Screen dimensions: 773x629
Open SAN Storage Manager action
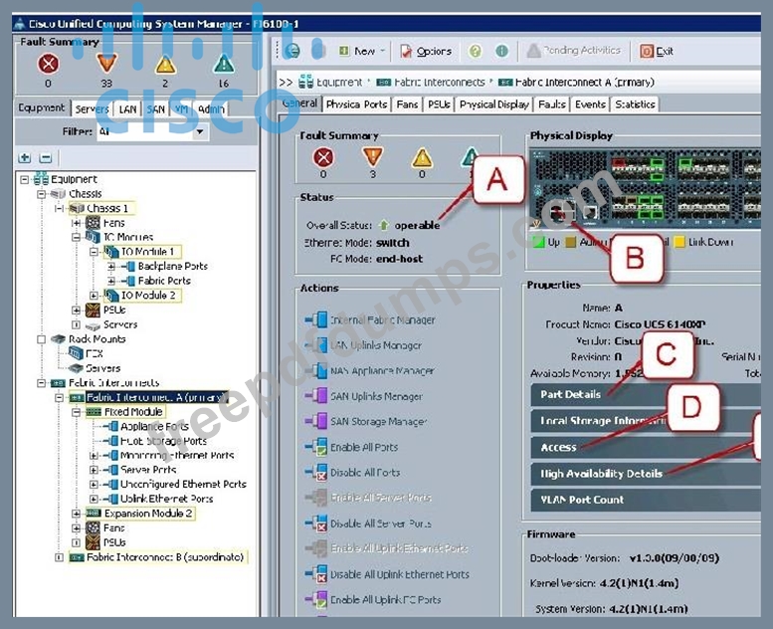[x=366, y=421]
